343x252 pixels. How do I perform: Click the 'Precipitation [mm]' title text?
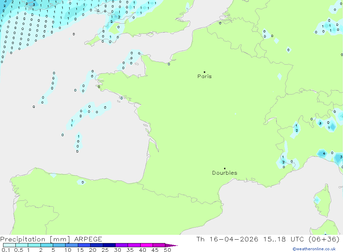(x=35, y=239)
